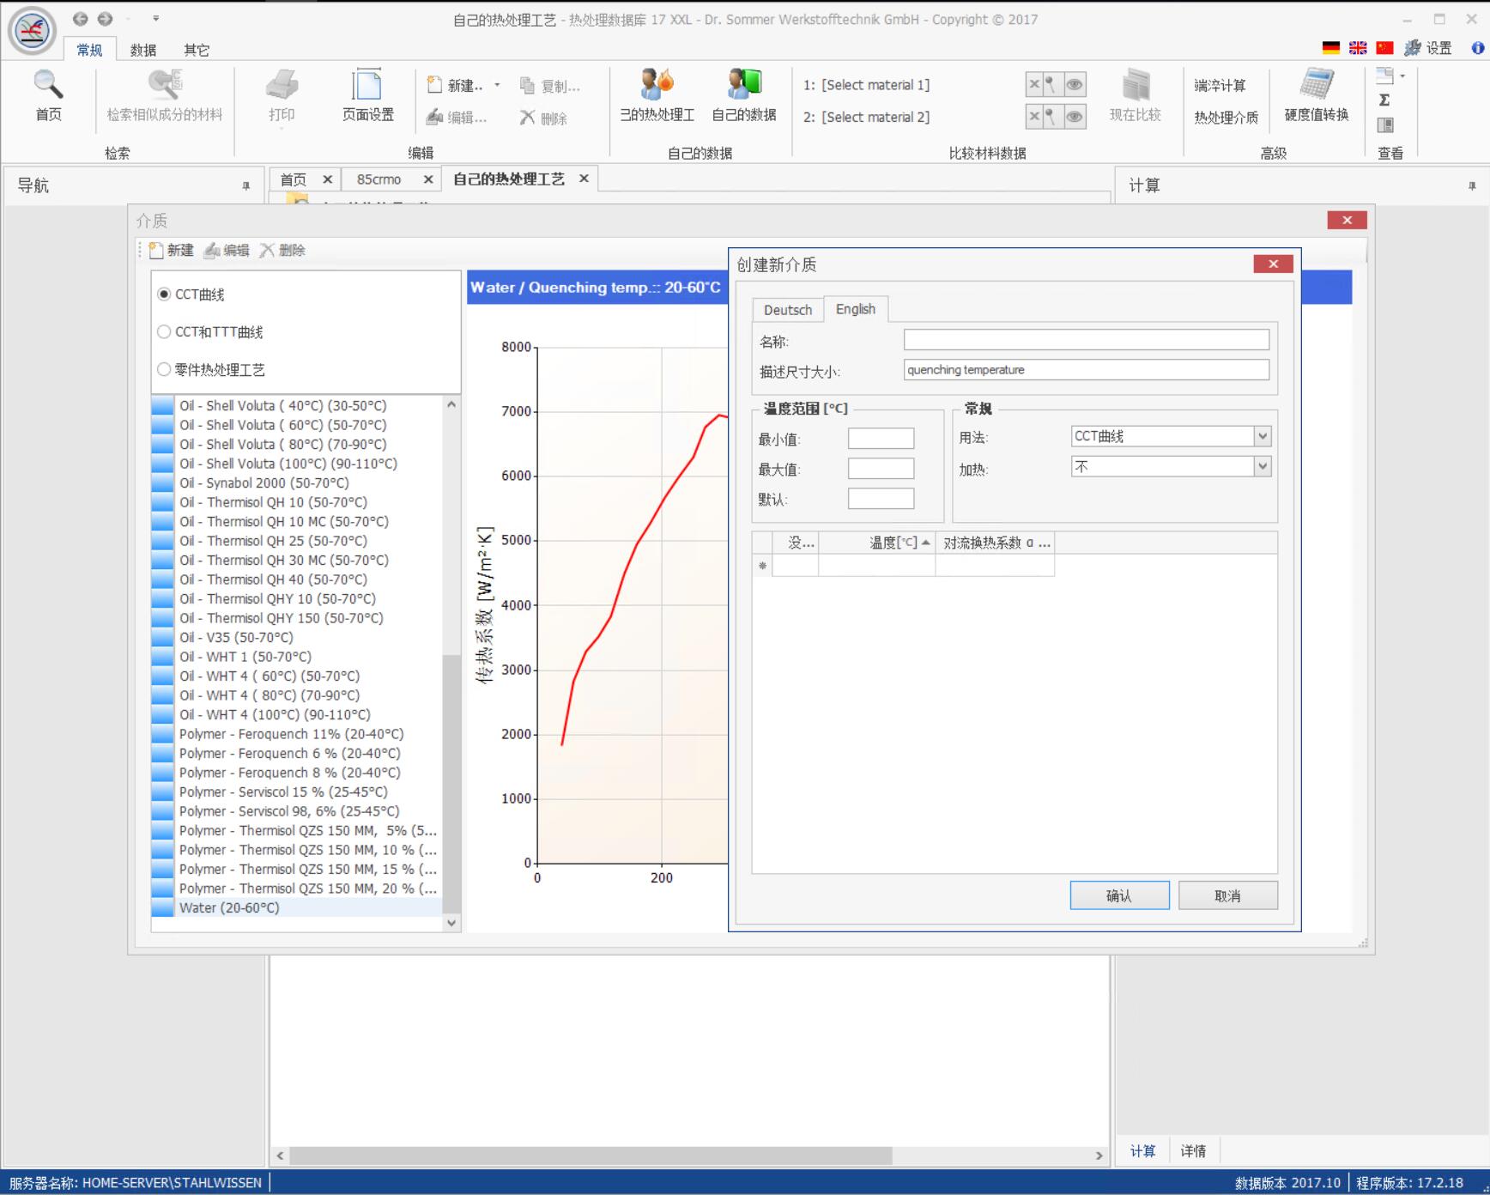Click 新建 new document ribbon button
Viewport: 1490px width, 1195px height.
tap(455, 86)
